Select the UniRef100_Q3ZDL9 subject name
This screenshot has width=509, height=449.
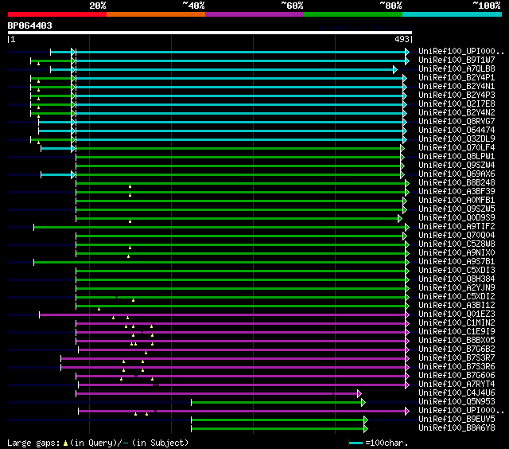[457, 139]
